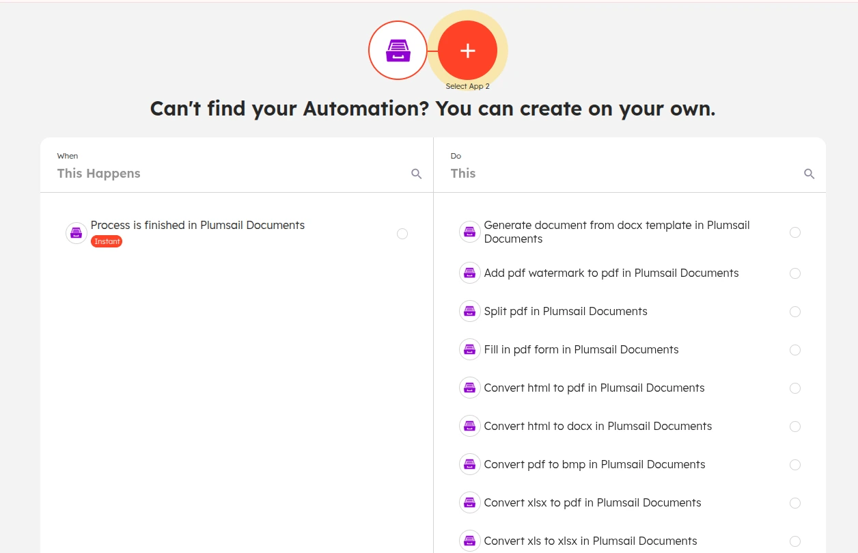Click icon beside Fill in pdf form
858x553 pixels.
click(469, 350)
